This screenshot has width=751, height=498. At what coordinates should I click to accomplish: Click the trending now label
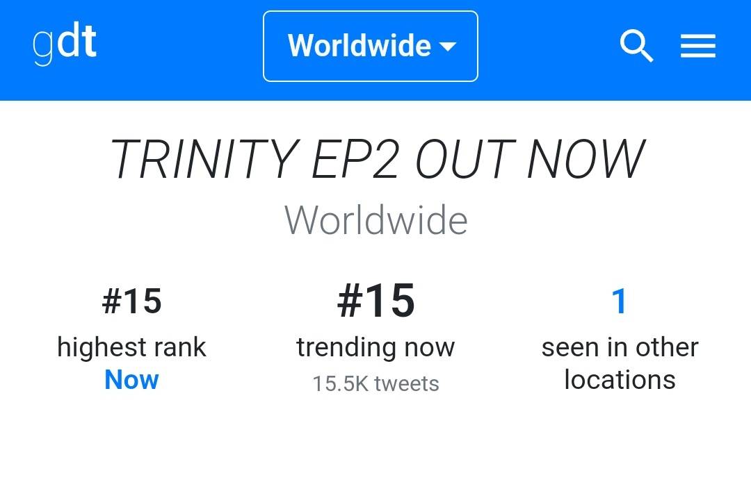[x=375, y=347]
